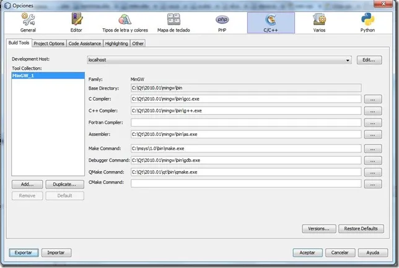Open help with the Ayuda button
This screenshot has height=268, width=399.
373,253
